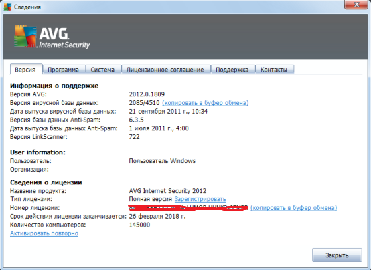Click license expiry 26 февраля 2018 г.
This screenshot has height=270, width=371.
(x=157, y=216)
